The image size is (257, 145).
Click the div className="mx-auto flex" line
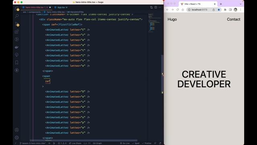tap(91, 19)
